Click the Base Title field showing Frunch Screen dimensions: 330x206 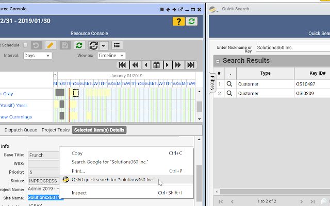pos(43,155)
